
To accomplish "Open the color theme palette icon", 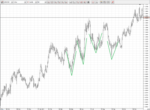I will (101, 2).
